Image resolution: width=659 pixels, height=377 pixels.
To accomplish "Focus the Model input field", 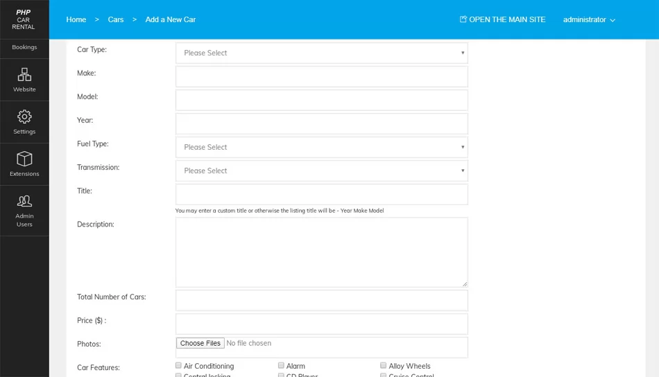I will [x=321, y=100].
